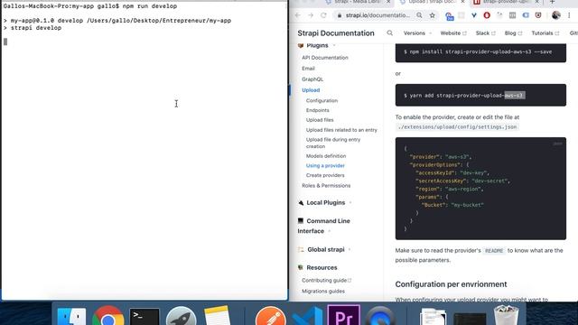This screenshot has width=578, height=325.
Task: Click the red Opera extension icon
Action: coord(487,15)
